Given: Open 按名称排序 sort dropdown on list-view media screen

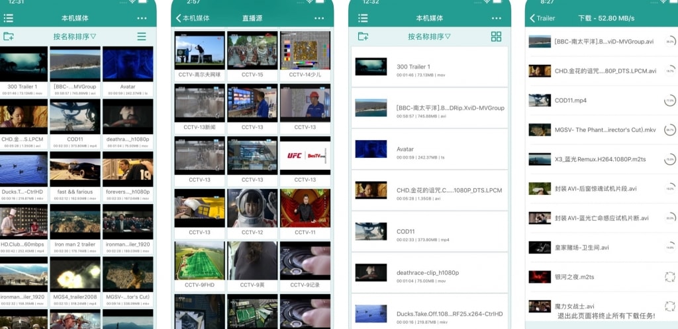Looking at the screenshot, I should tap(429, 36).
